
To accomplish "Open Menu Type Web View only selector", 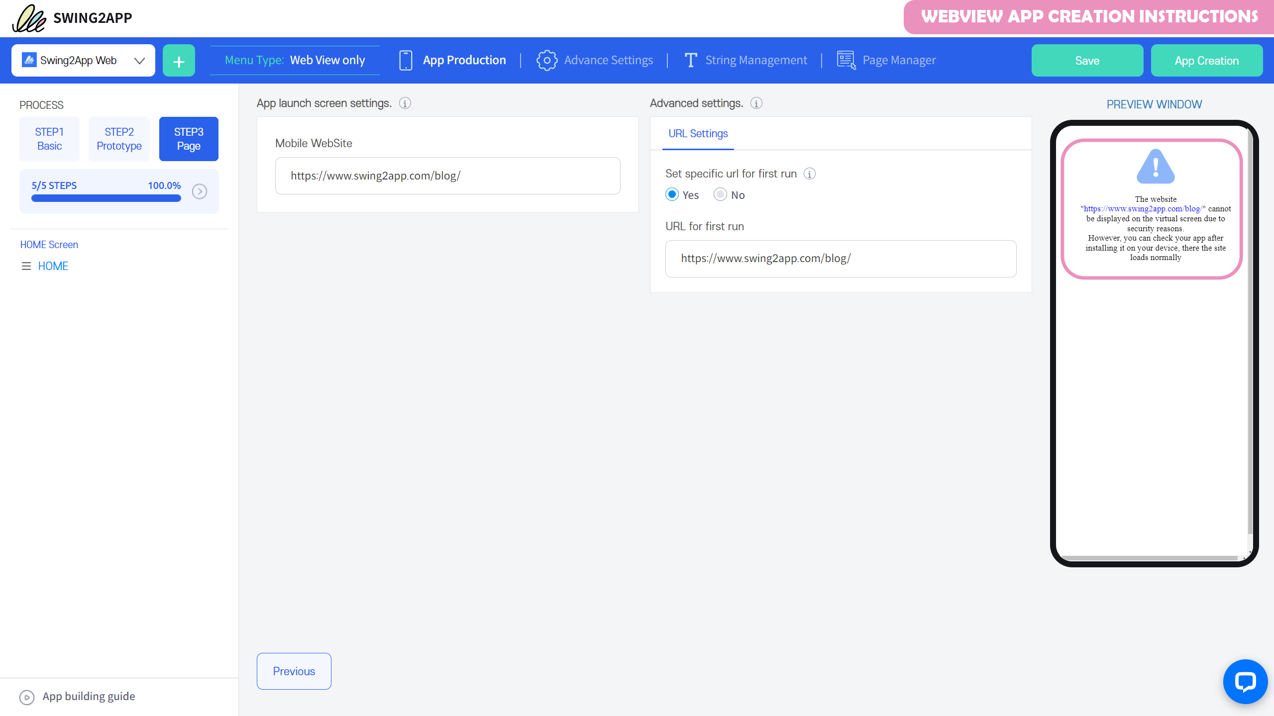I will (x=295, y=60).
